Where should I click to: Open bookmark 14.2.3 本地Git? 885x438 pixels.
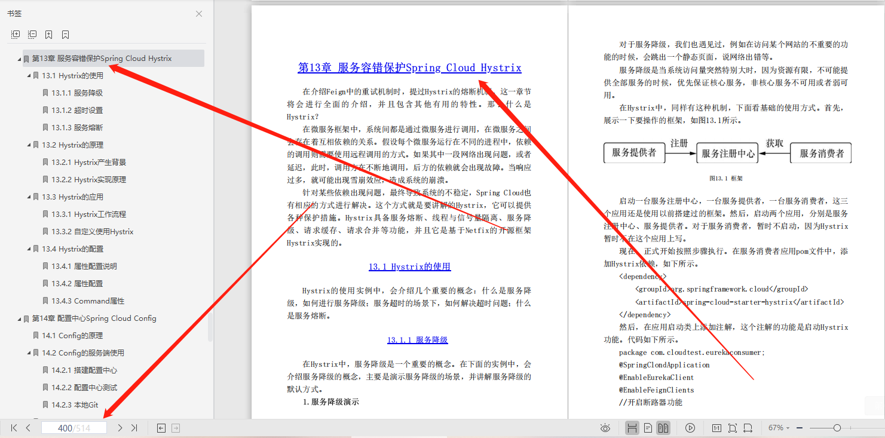click(75, 405)
